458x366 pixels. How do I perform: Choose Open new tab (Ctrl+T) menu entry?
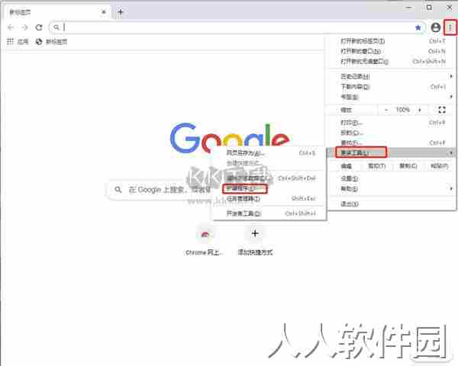click(392, 41)
